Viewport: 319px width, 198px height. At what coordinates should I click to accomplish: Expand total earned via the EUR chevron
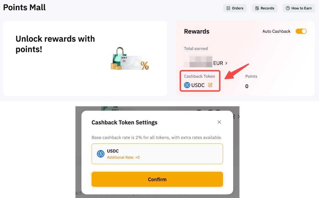click(x=226, y=63)
